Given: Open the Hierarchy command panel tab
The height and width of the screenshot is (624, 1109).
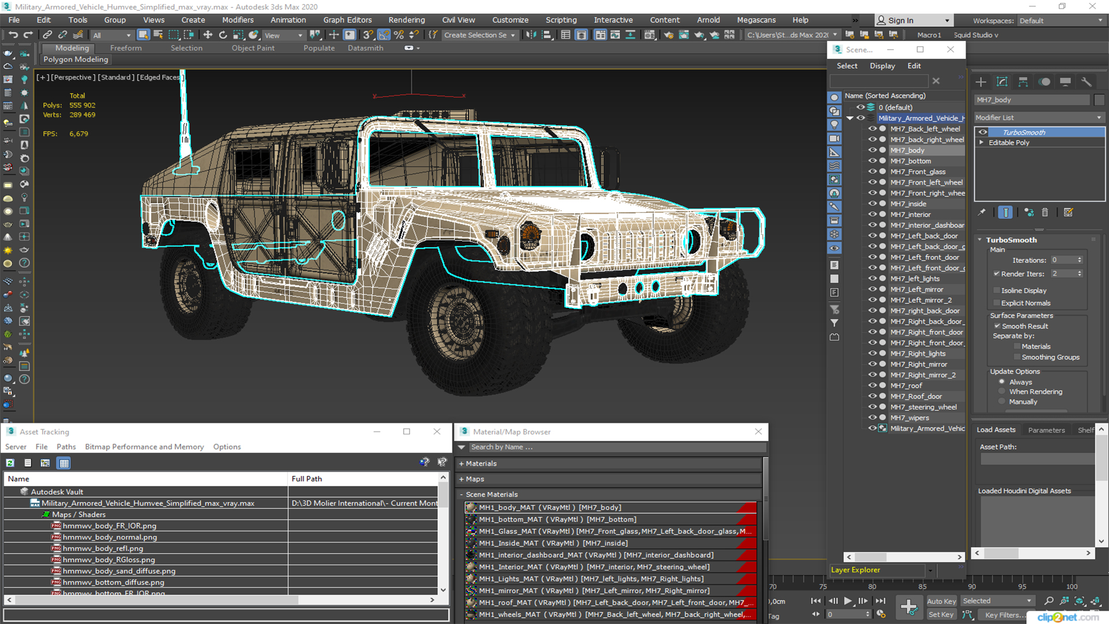Looking at the screenshot, I should click(1023, 82).
